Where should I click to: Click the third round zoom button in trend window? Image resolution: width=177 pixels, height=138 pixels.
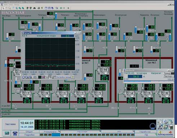30,77
